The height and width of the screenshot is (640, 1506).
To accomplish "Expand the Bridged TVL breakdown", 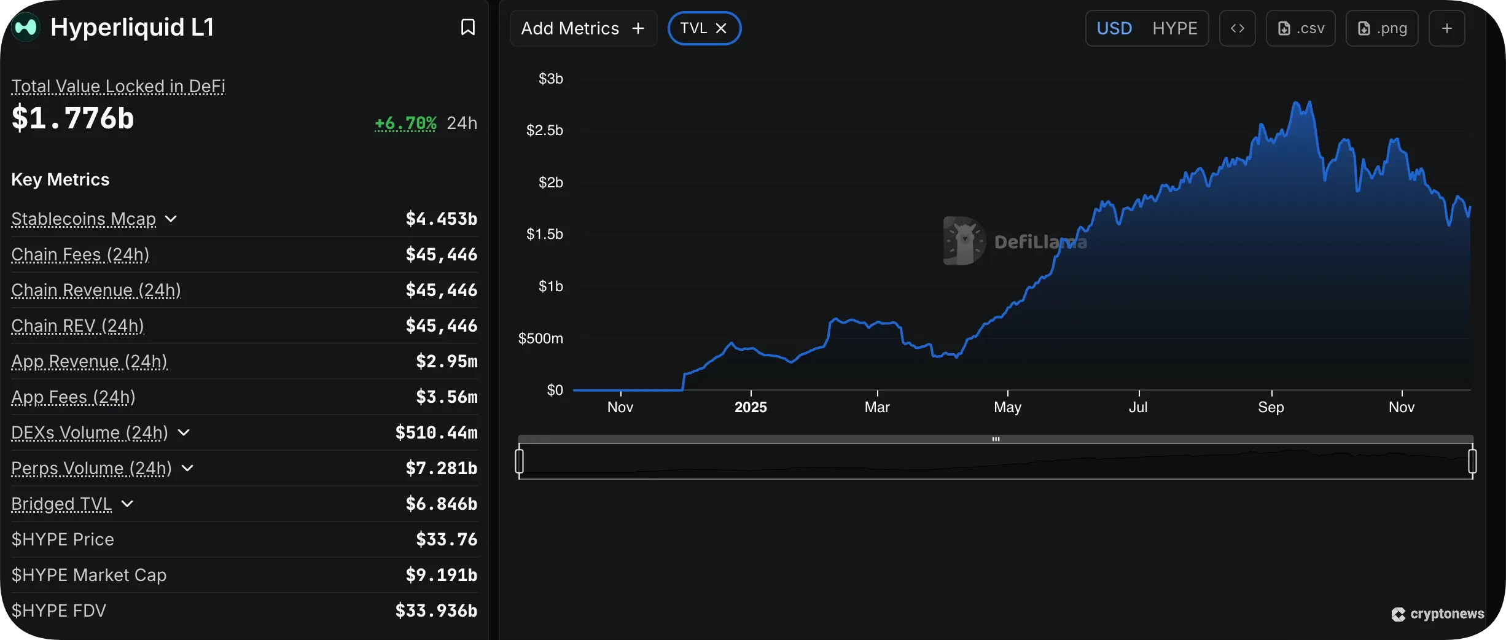I will 127,504.
